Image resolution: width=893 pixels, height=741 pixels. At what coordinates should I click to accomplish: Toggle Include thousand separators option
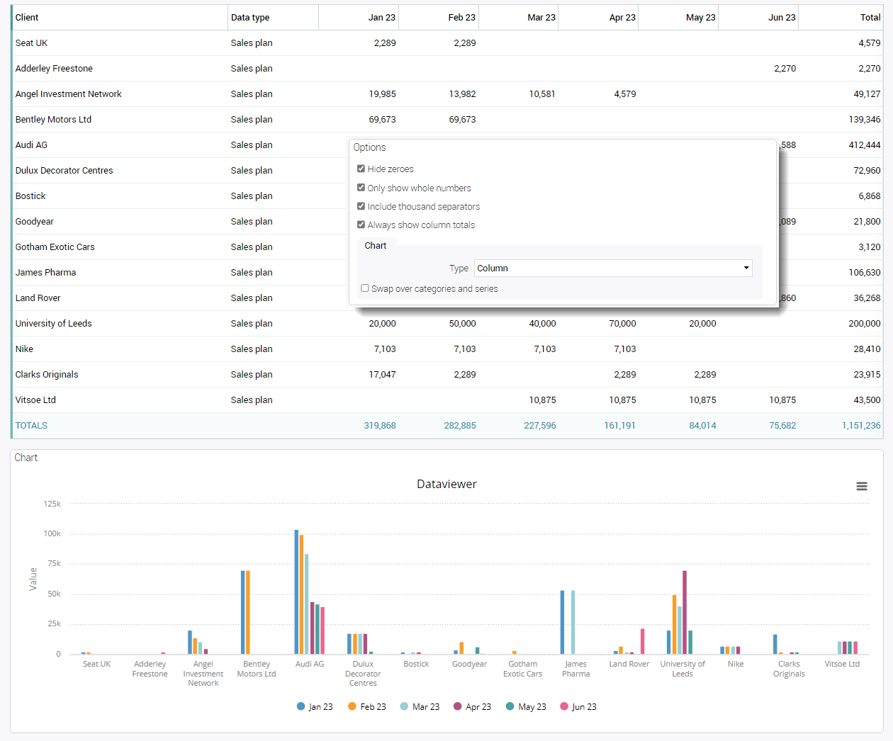pos(361,206)
